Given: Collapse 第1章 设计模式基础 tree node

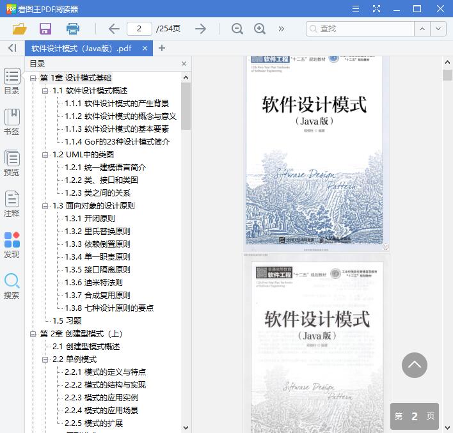Looking at the screenshot, I should [33, 78].
